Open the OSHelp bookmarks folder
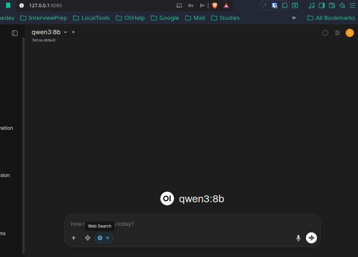Image resolution: width=358 pixels, height=257 pixels. click(130, 18)
